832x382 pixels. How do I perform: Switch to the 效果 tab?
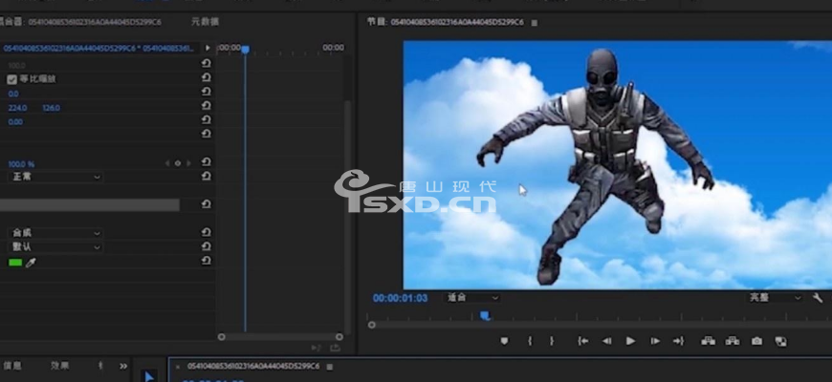click(x=59, y=366)
